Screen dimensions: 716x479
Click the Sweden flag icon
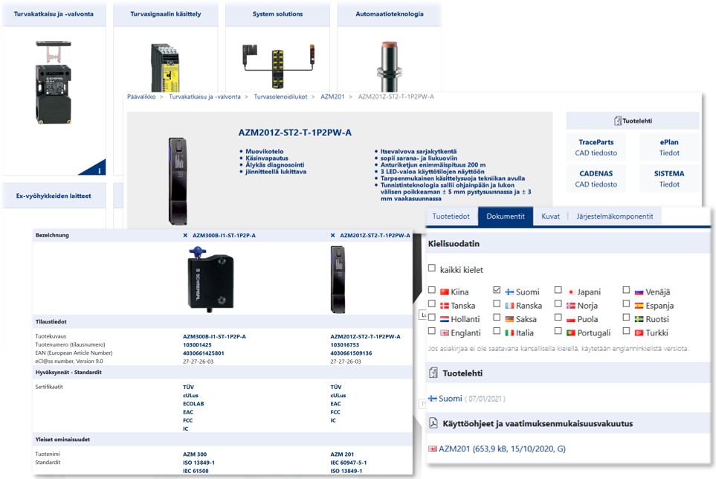click(x=639, y=320)
